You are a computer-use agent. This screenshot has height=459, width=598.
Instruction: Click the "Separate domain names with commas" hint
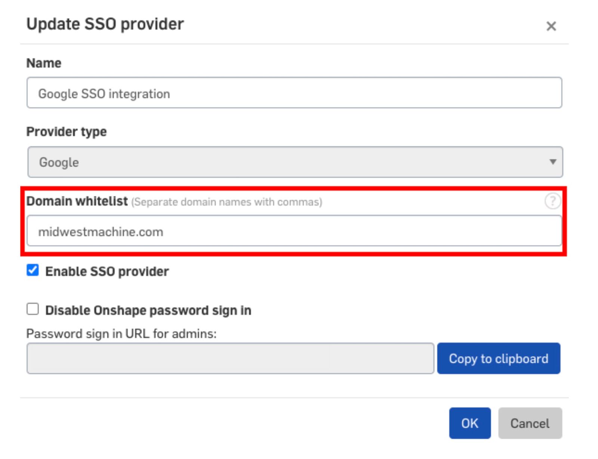pyautogui.click(x=226, y=202)
